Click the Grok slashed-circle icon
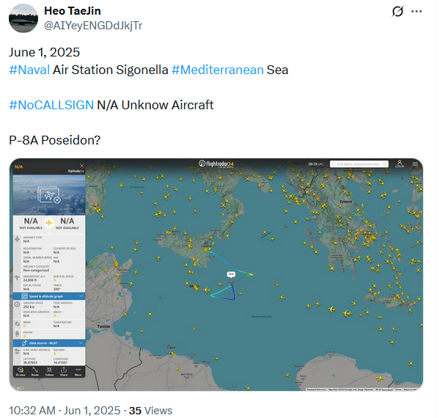This screenshot has width=442, height=418. [397, 11]
